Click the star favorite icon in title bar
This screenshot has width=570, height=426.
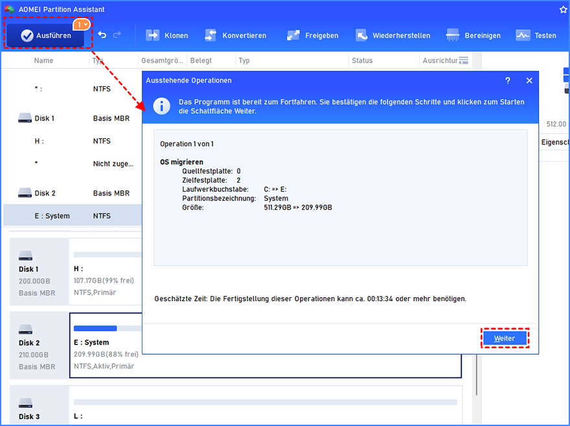click(563, 10)
